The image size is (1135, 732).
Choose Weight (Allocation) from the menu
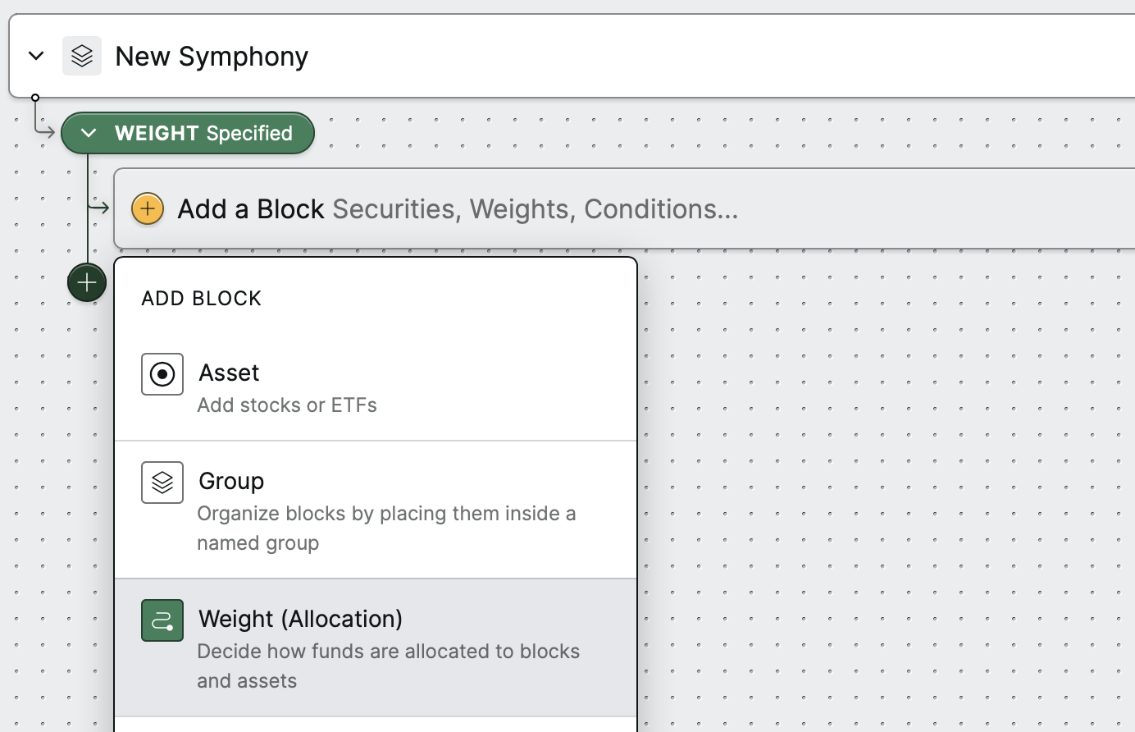[376, 647]
